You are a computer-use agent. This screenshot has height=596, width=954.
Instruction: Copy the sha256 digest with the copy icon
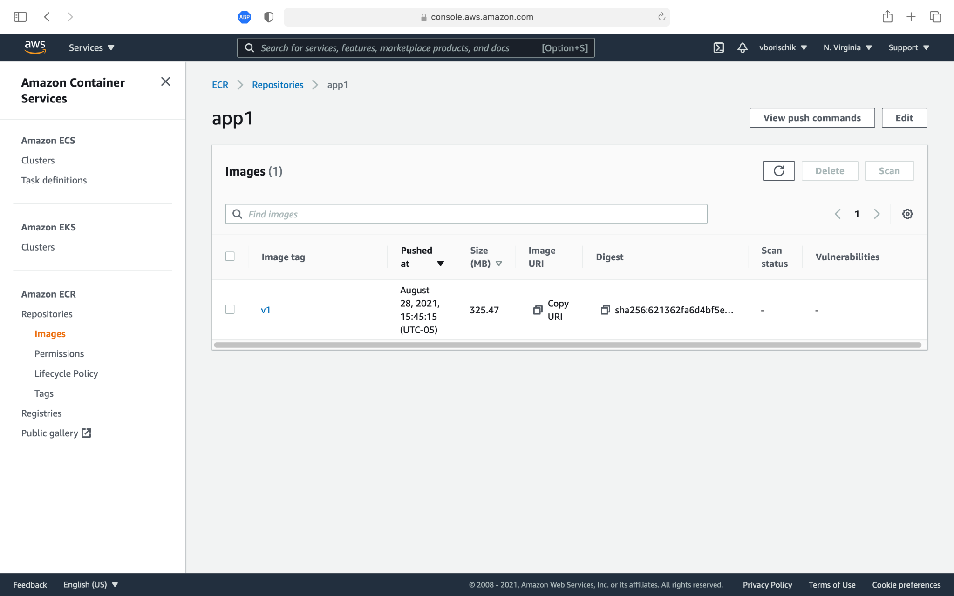pyautogui.click(x=605, y=310)
